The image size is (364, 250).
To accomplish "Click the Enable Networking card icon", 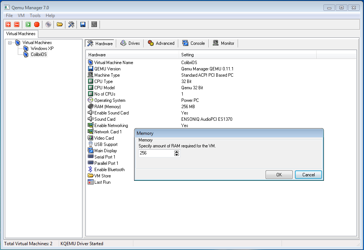I will pyautogui.click(x=91, y=125).
